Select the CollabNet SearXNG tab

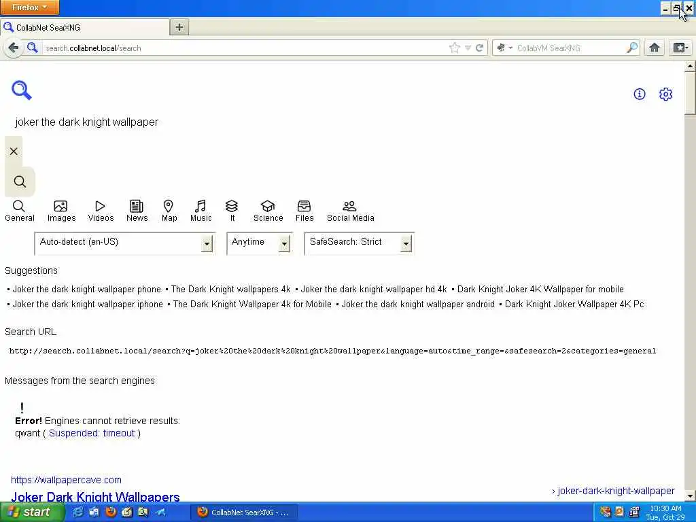(84, 27)
